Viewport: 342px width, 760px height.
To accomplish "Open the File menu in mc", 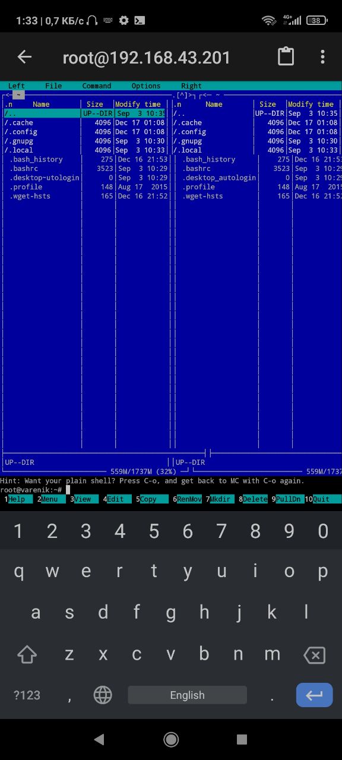I will [x=53, y=85].
